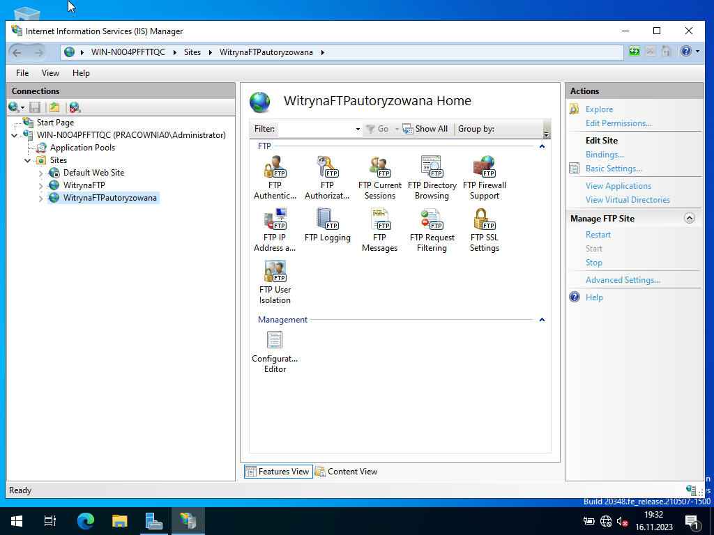This screenshot has width=714, height=535.
Task: Open the Filter dropdown arrow
Action: [x=358, y=129]
